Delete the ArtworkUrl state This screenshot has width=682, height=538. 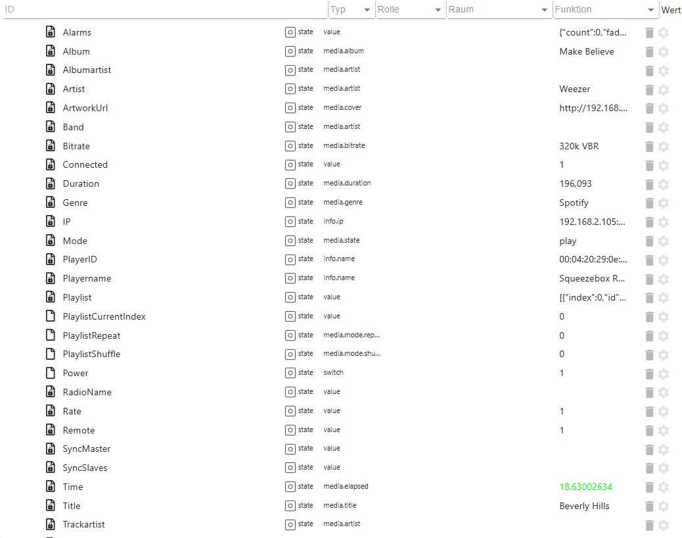coord(649,109)
